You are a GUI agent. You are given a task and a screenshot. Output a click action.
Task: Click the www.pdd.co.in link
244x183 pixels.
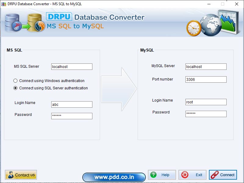tap(114, 177)
